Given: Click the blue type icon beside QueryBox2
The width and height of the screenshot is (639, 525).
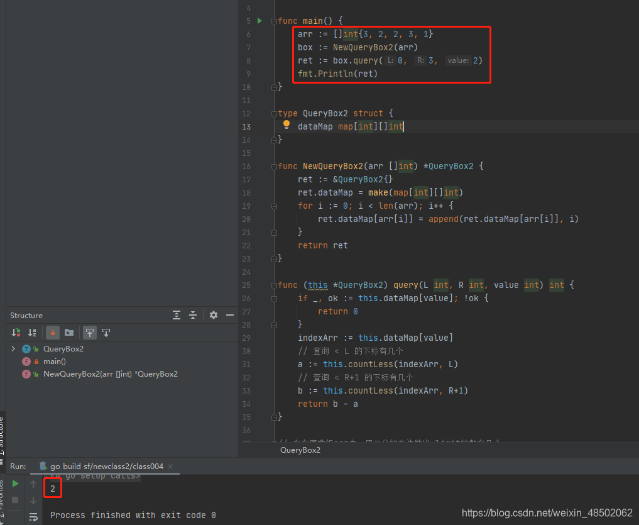Looking at the screenshot, I should pyautogui.click(x=26, y=349).
